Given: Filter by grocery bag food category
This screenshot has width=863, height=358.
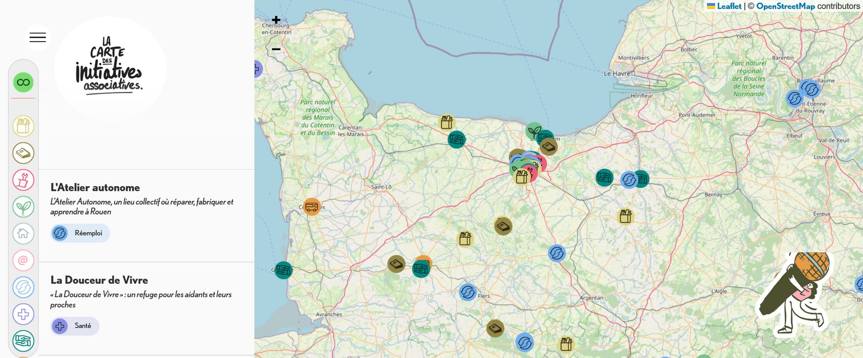Looking at the screenshot, I should point(23,126).
